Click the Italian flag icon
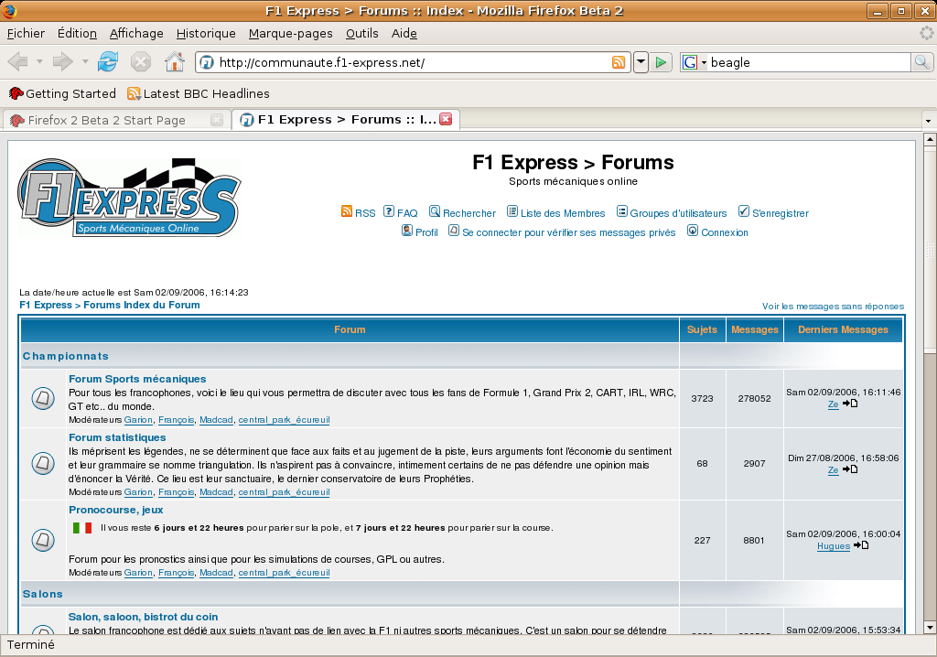937x657 pixels. tap(82, 528)
